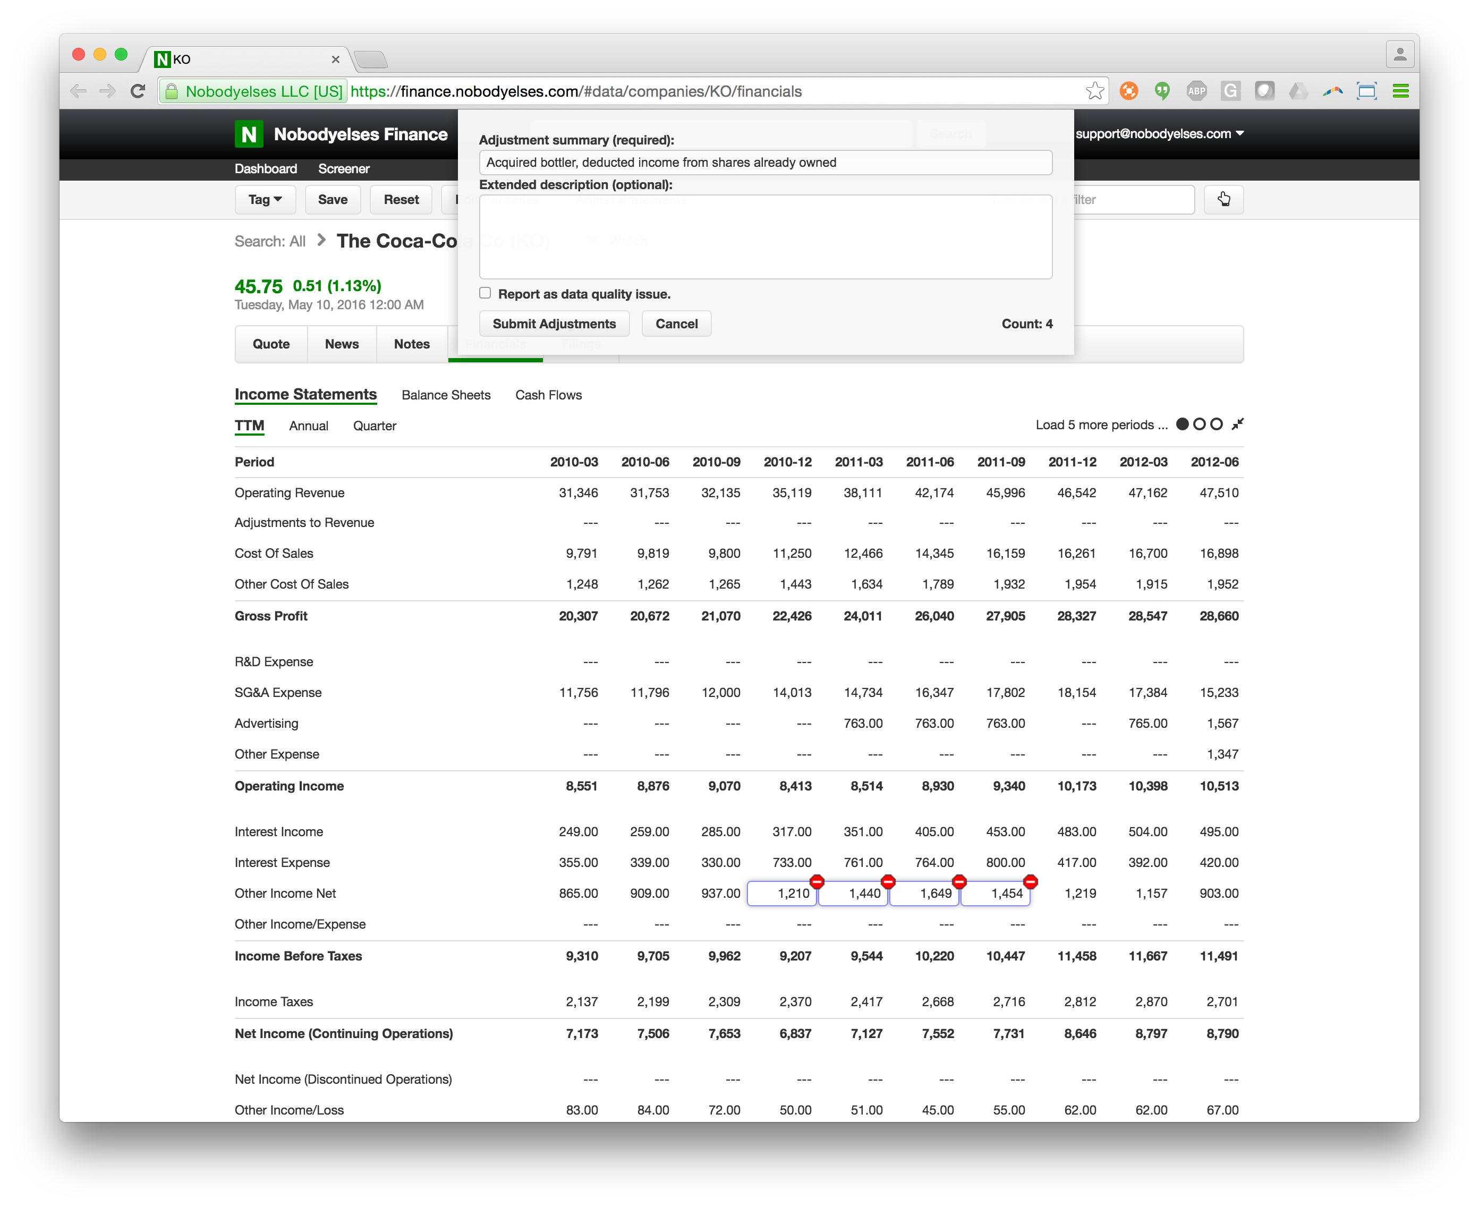This screenshot has width=1479, height=1207.
Task: Select the second period page dot
Action: coord(1199,424)
